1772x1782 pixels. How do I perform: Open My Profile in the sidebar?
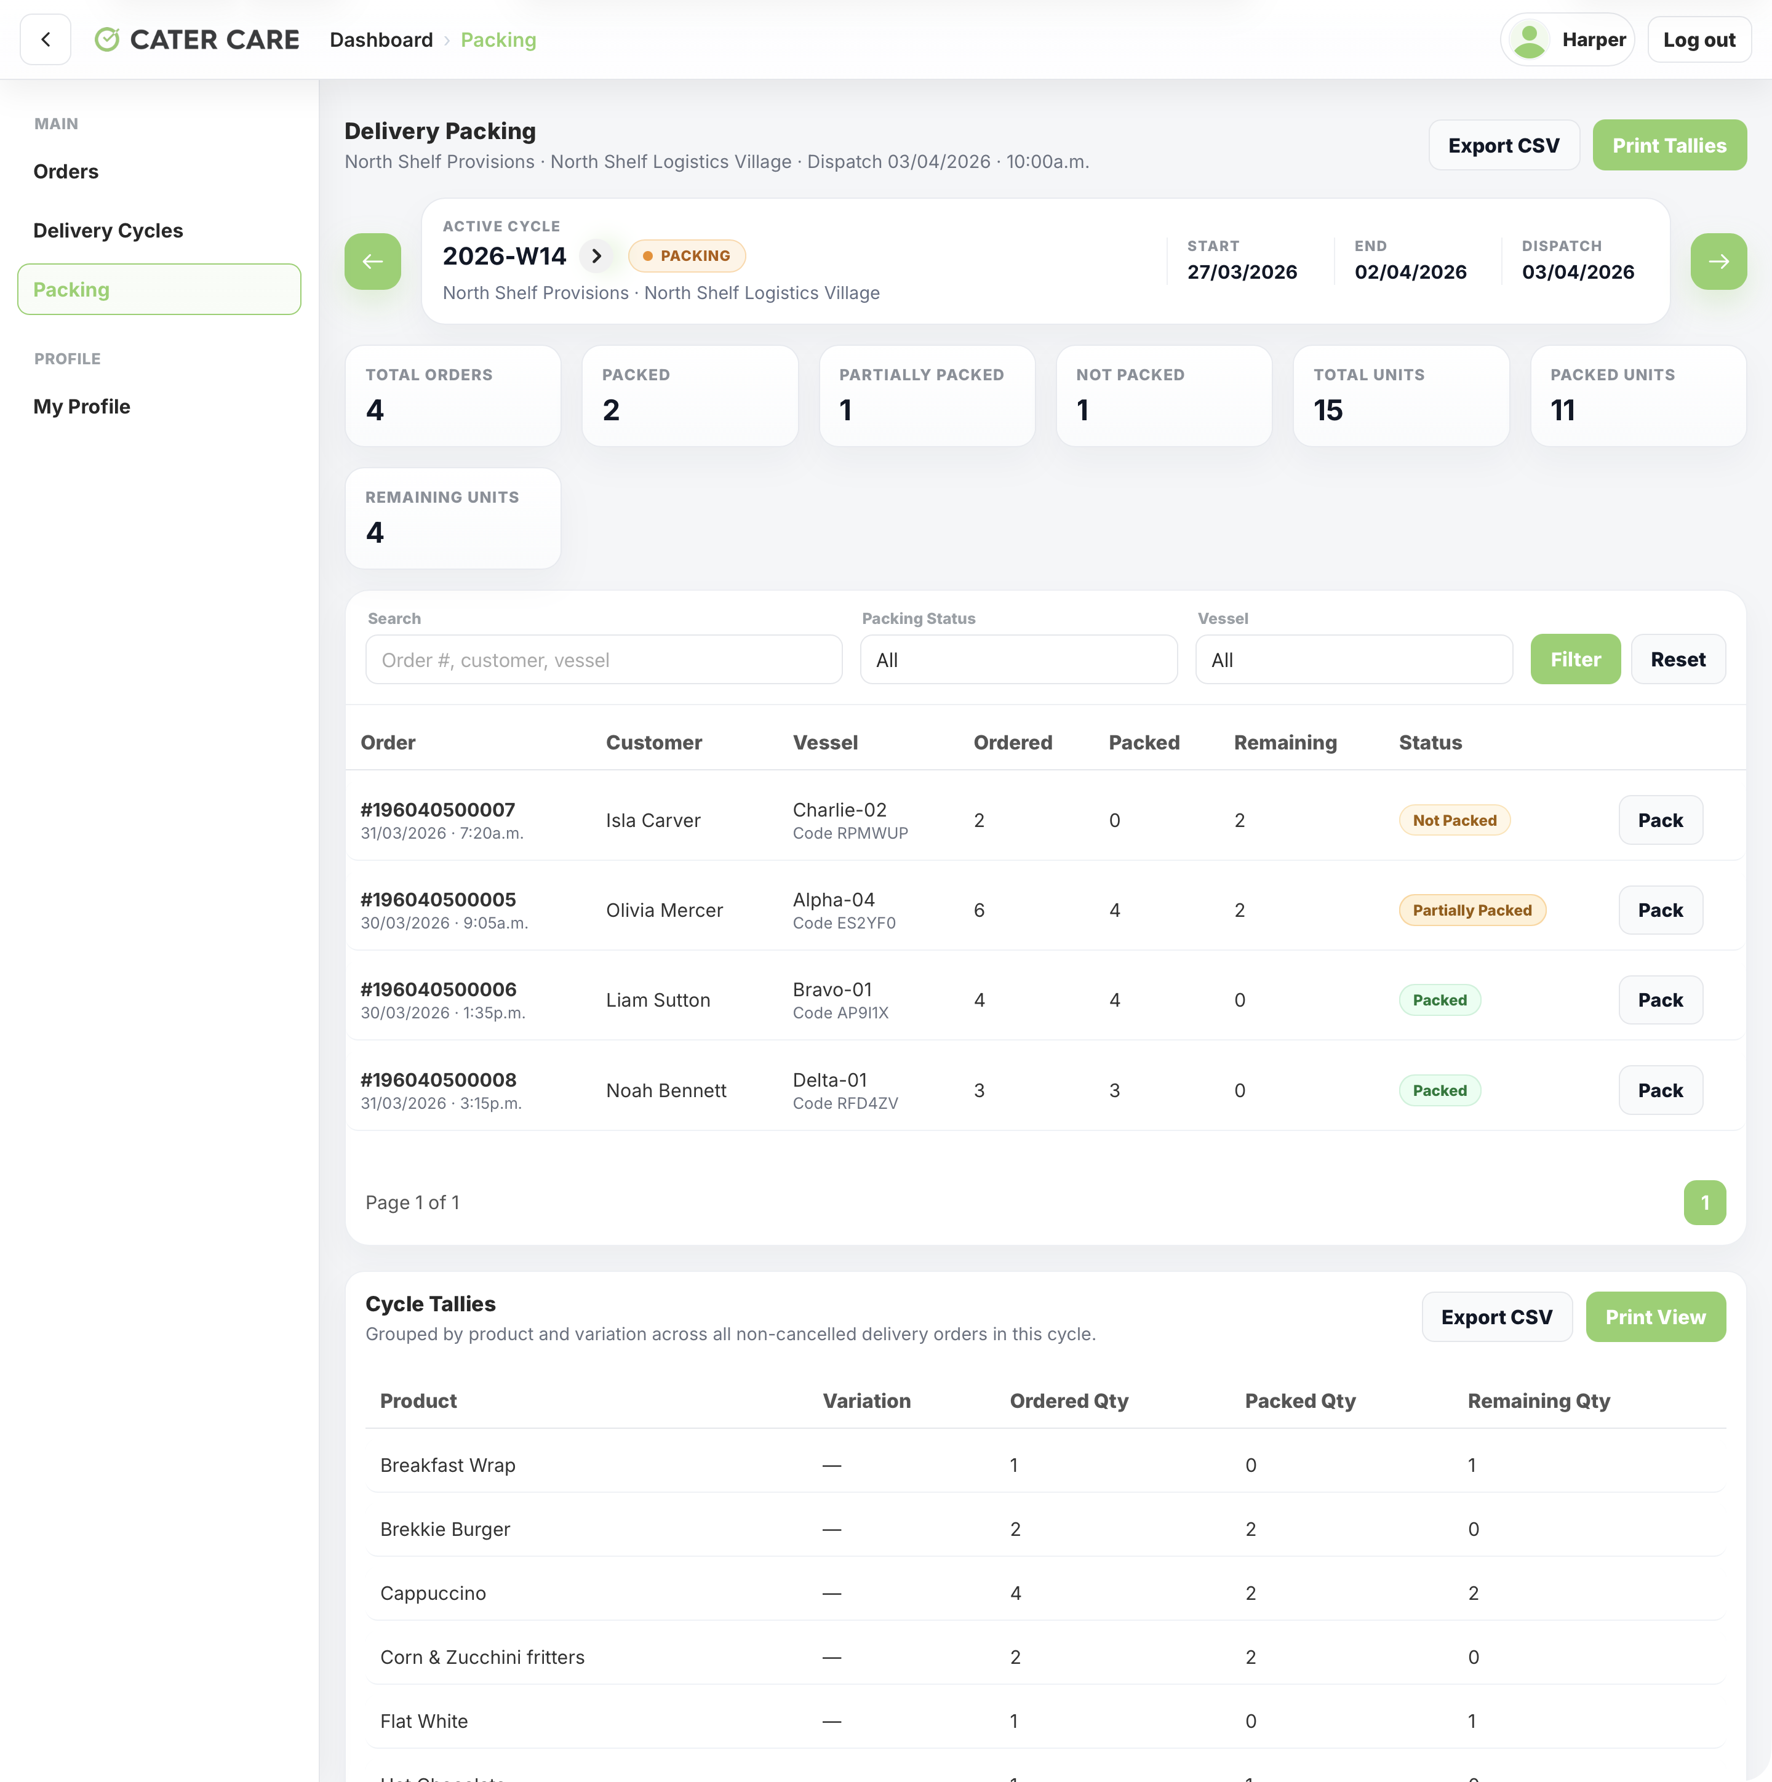[x=81, y=407]
